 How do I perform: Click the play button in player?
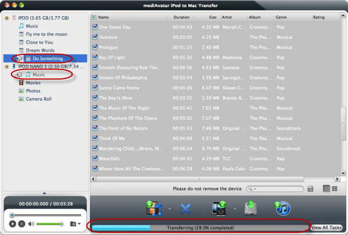click(x=12, y=224)
